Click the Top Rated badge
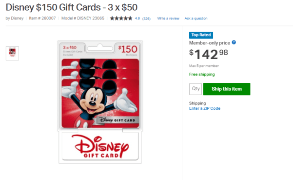Viewport: 293px width, 180px height. tap(201, 35)
